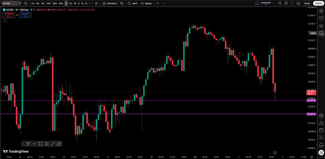Click the Unnamed layout name
The width and height of the screenshot is (325, 159).
pos(266,2)
